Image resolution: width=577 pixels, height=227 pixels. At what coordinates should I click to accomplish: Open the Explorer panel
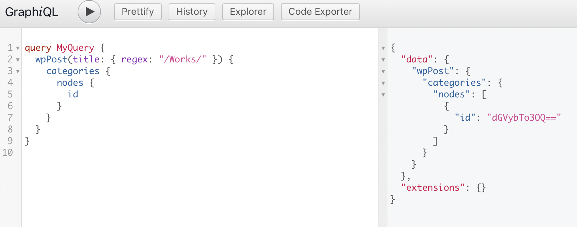248,12
